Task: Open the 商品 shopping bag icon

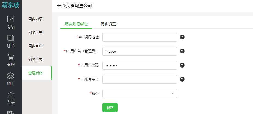Action: click(11, 19)
